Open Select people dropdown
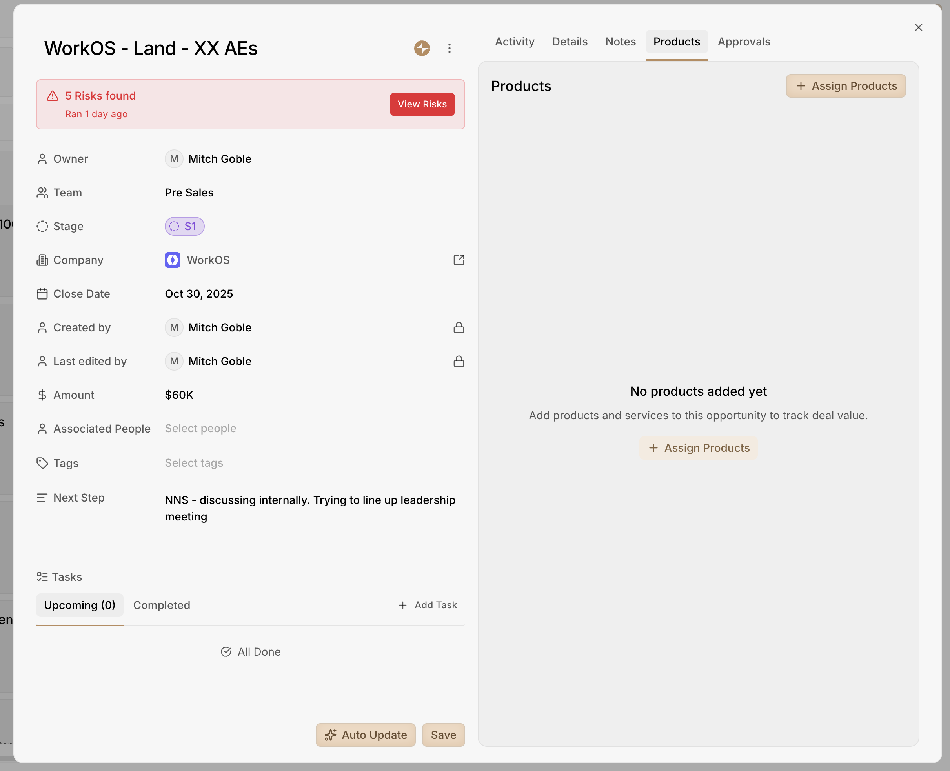Viewport: 950px width, 771px height. coord(200,428)
